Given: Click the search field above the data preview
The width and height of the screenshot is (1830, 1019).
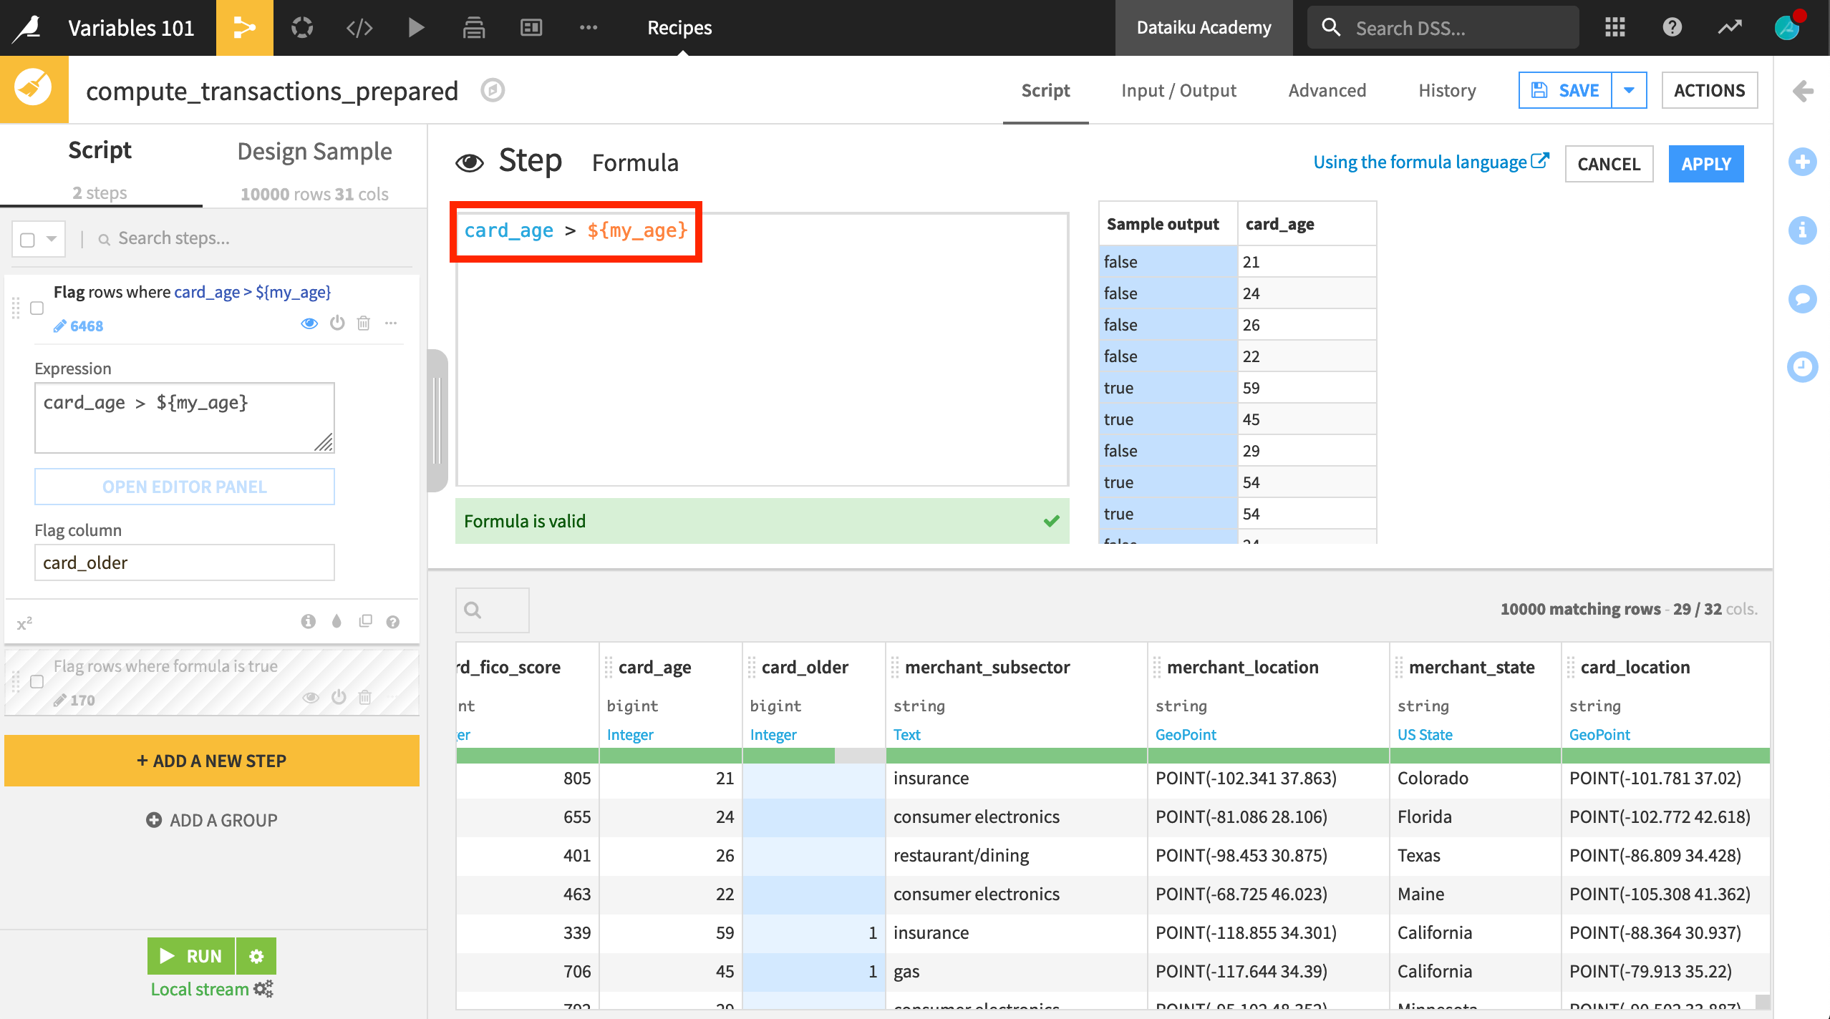Looking at the screenshot, I should [492, 610].
